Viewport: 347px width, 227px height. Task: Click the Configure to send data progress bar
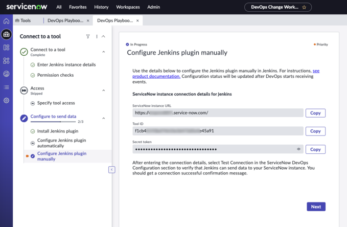click(x=53, y=122)
